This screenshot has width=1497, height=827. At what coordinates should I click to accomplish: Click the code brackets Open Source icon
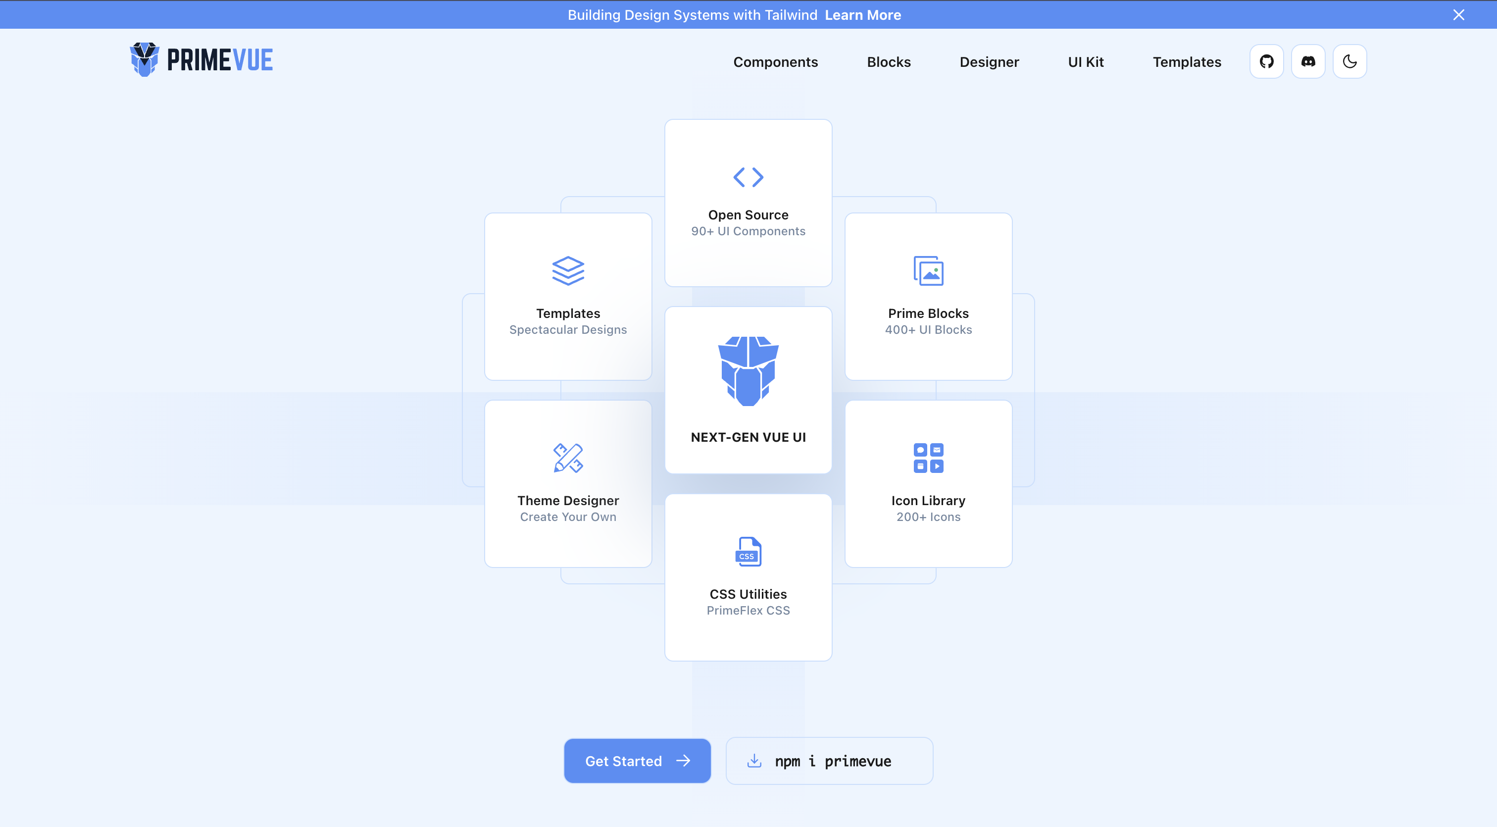click(x=748, y=177)
